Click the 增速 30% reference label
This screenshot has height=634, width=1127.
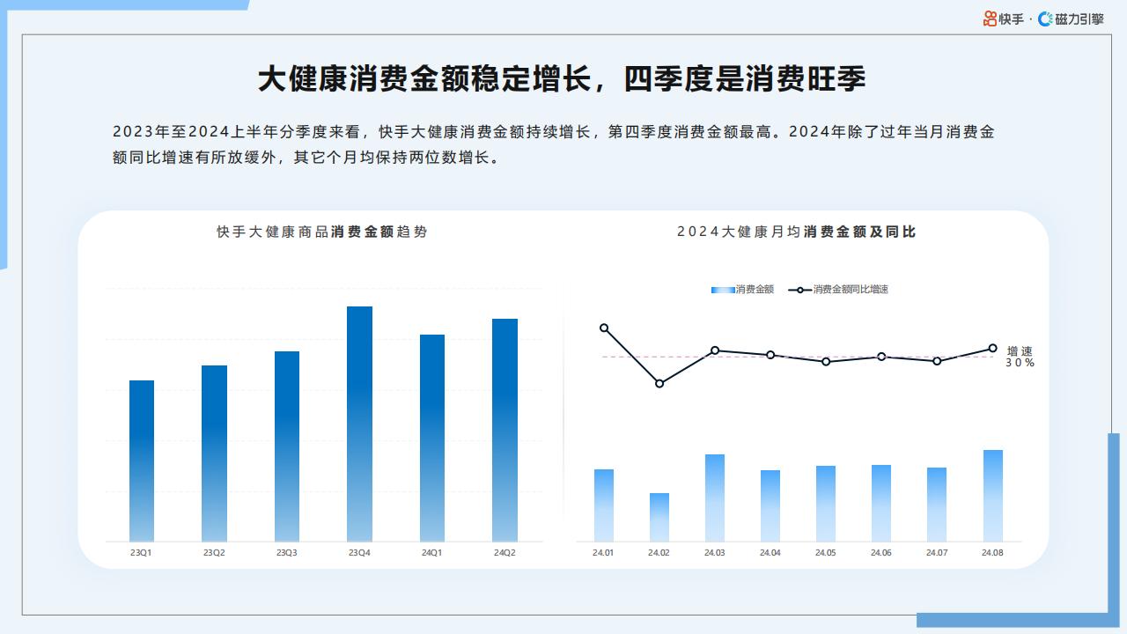pyautogui.click(x=1020, y=357)
